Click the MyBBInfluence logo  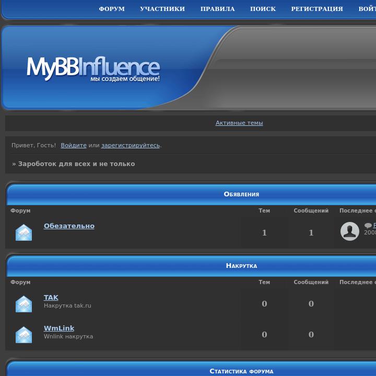point(93,68)
